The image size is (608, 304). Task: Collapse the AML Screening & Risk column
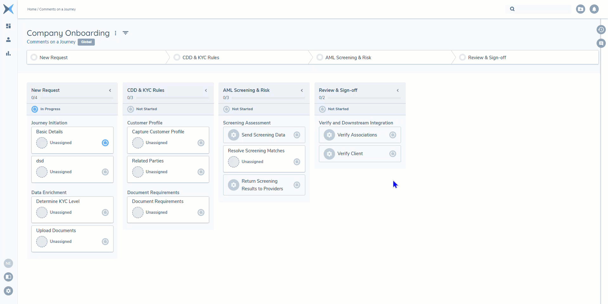point(302,91)
